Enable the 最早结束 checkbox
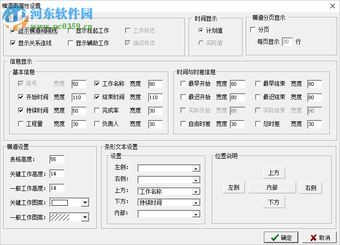The image size is (340, 245). (x=258, y=84)
